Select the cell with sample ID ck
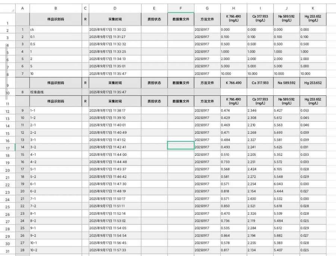The width and height of the screenshot is (336, 256). click(56, 29)
